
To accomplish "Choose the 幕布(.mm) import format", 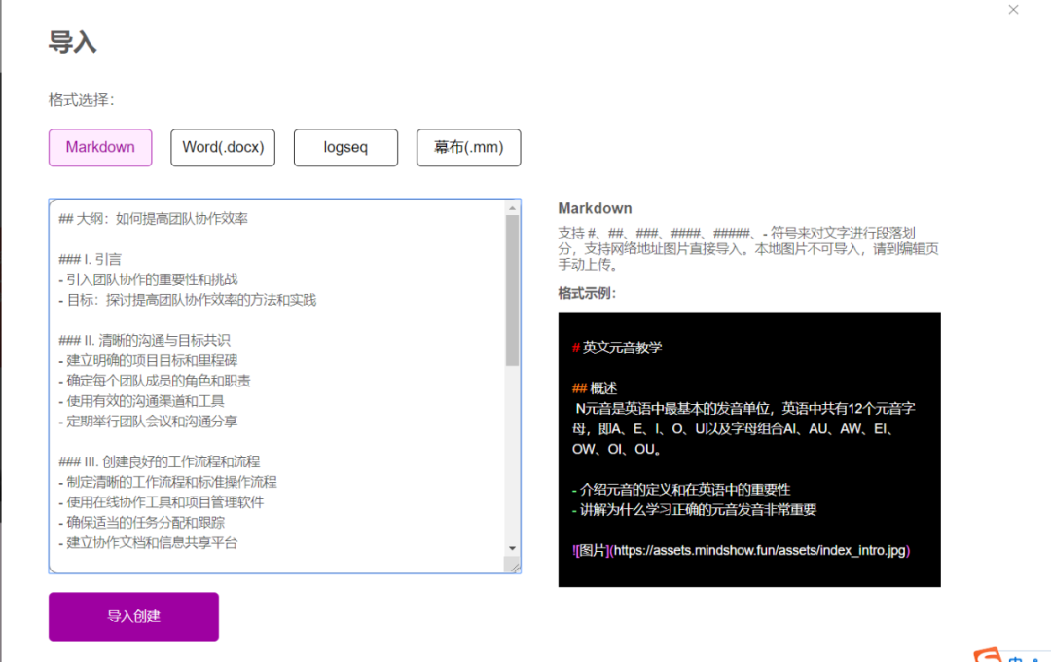I will [x=468, y=147].
